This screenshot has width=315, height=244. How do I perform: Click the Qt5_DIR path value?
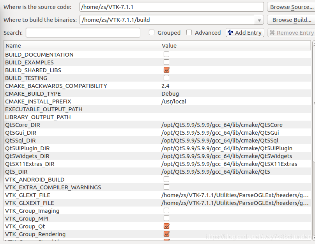point(216,172)
